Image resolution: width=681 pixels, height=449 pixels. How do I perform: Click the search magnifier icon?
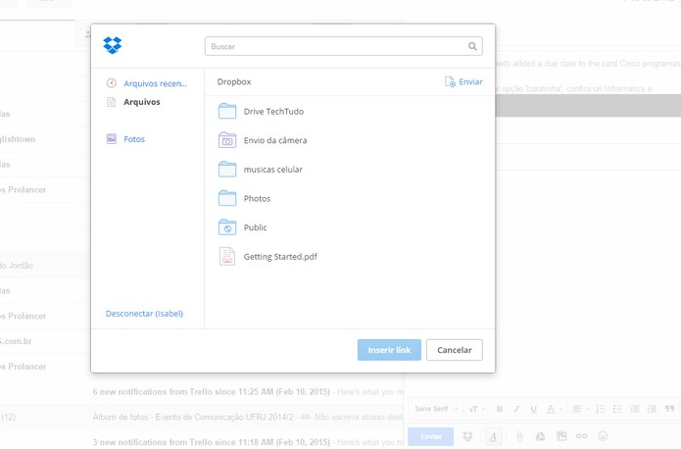click(472, 46)
